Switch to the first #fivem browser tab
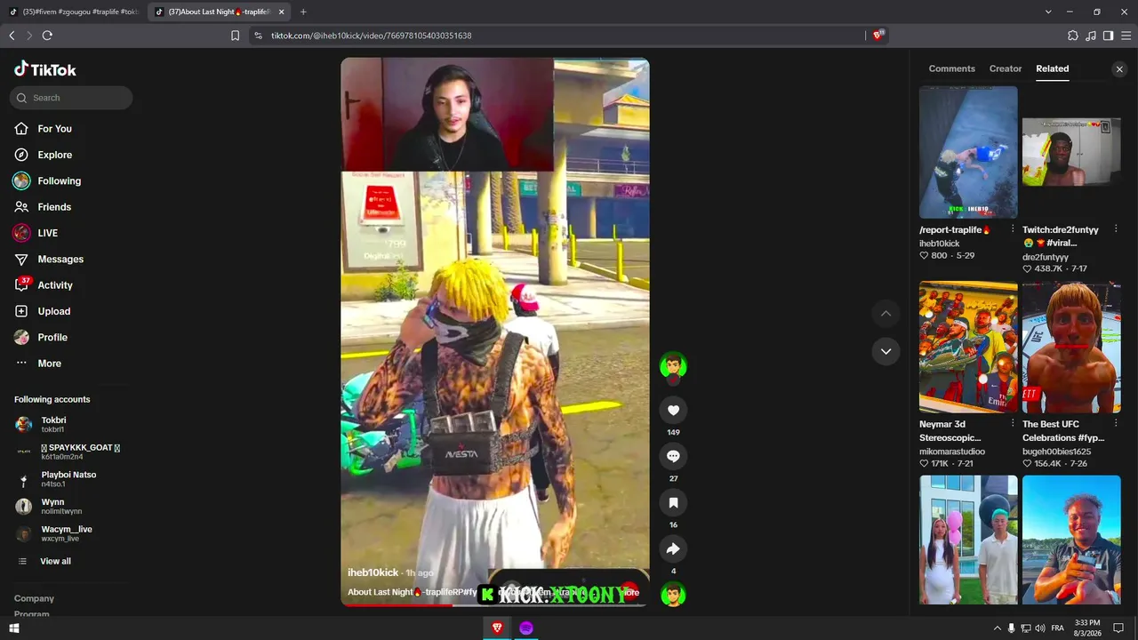 (74, 12)
